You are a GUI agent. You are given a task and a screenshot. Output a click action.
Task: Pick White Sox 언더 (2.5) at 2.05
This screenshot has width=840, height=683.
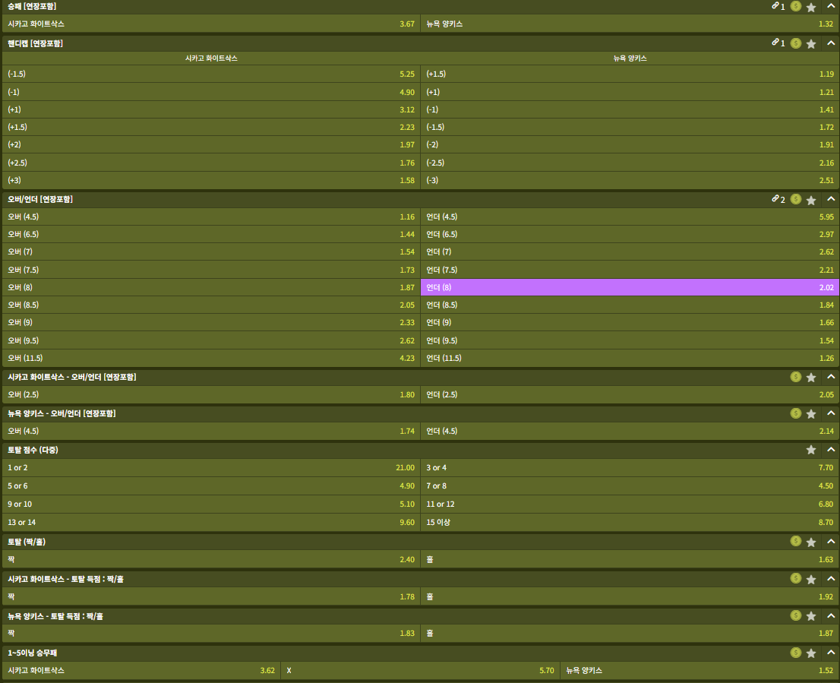click(x=630, y=394)
